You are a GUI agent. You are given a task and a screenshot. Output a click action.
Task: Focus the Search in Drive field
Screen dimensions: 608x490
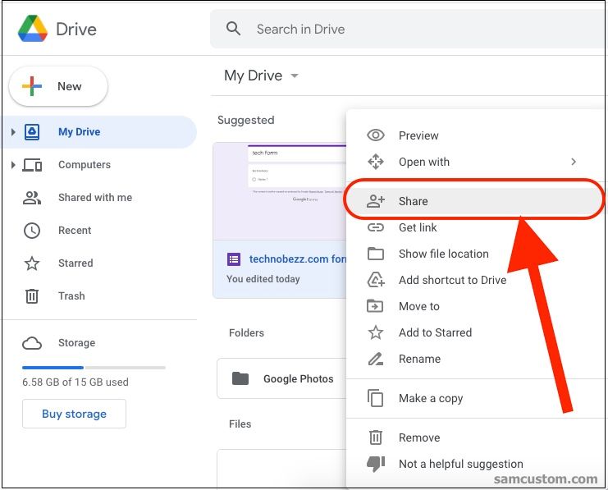407,29
